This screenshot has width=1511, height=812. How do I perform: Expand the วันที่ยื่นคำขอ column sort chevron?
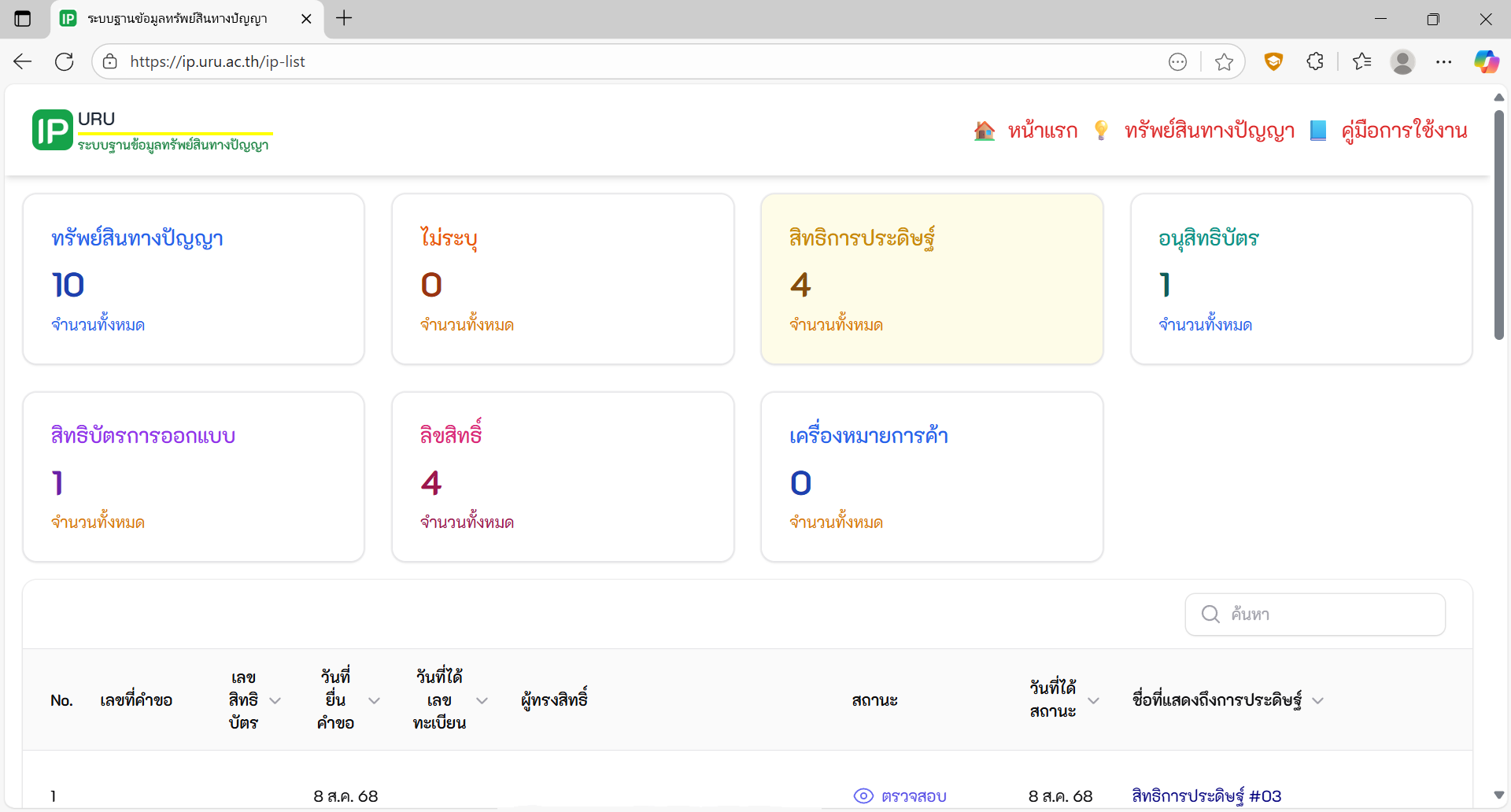pyautogui.click(x=375, y=700)
